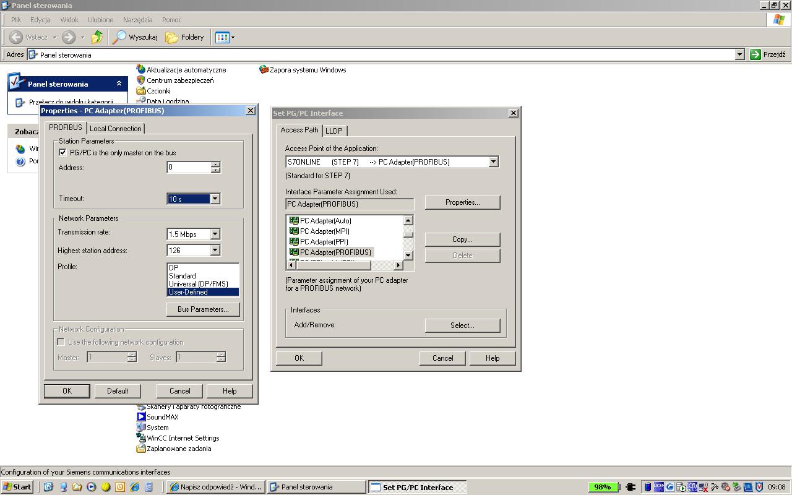Select PC Adapter(Auto) in the interface list
792x495 pixels.
325,221
